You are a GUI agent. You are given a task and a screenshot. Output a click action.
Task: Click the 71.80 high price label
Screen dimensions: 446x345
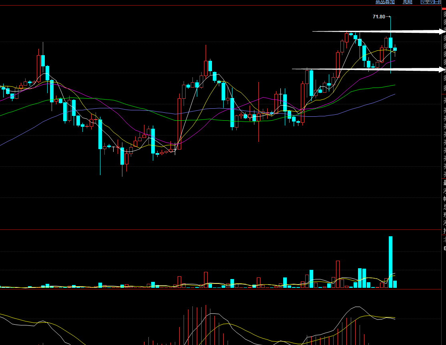pos(379,17)
